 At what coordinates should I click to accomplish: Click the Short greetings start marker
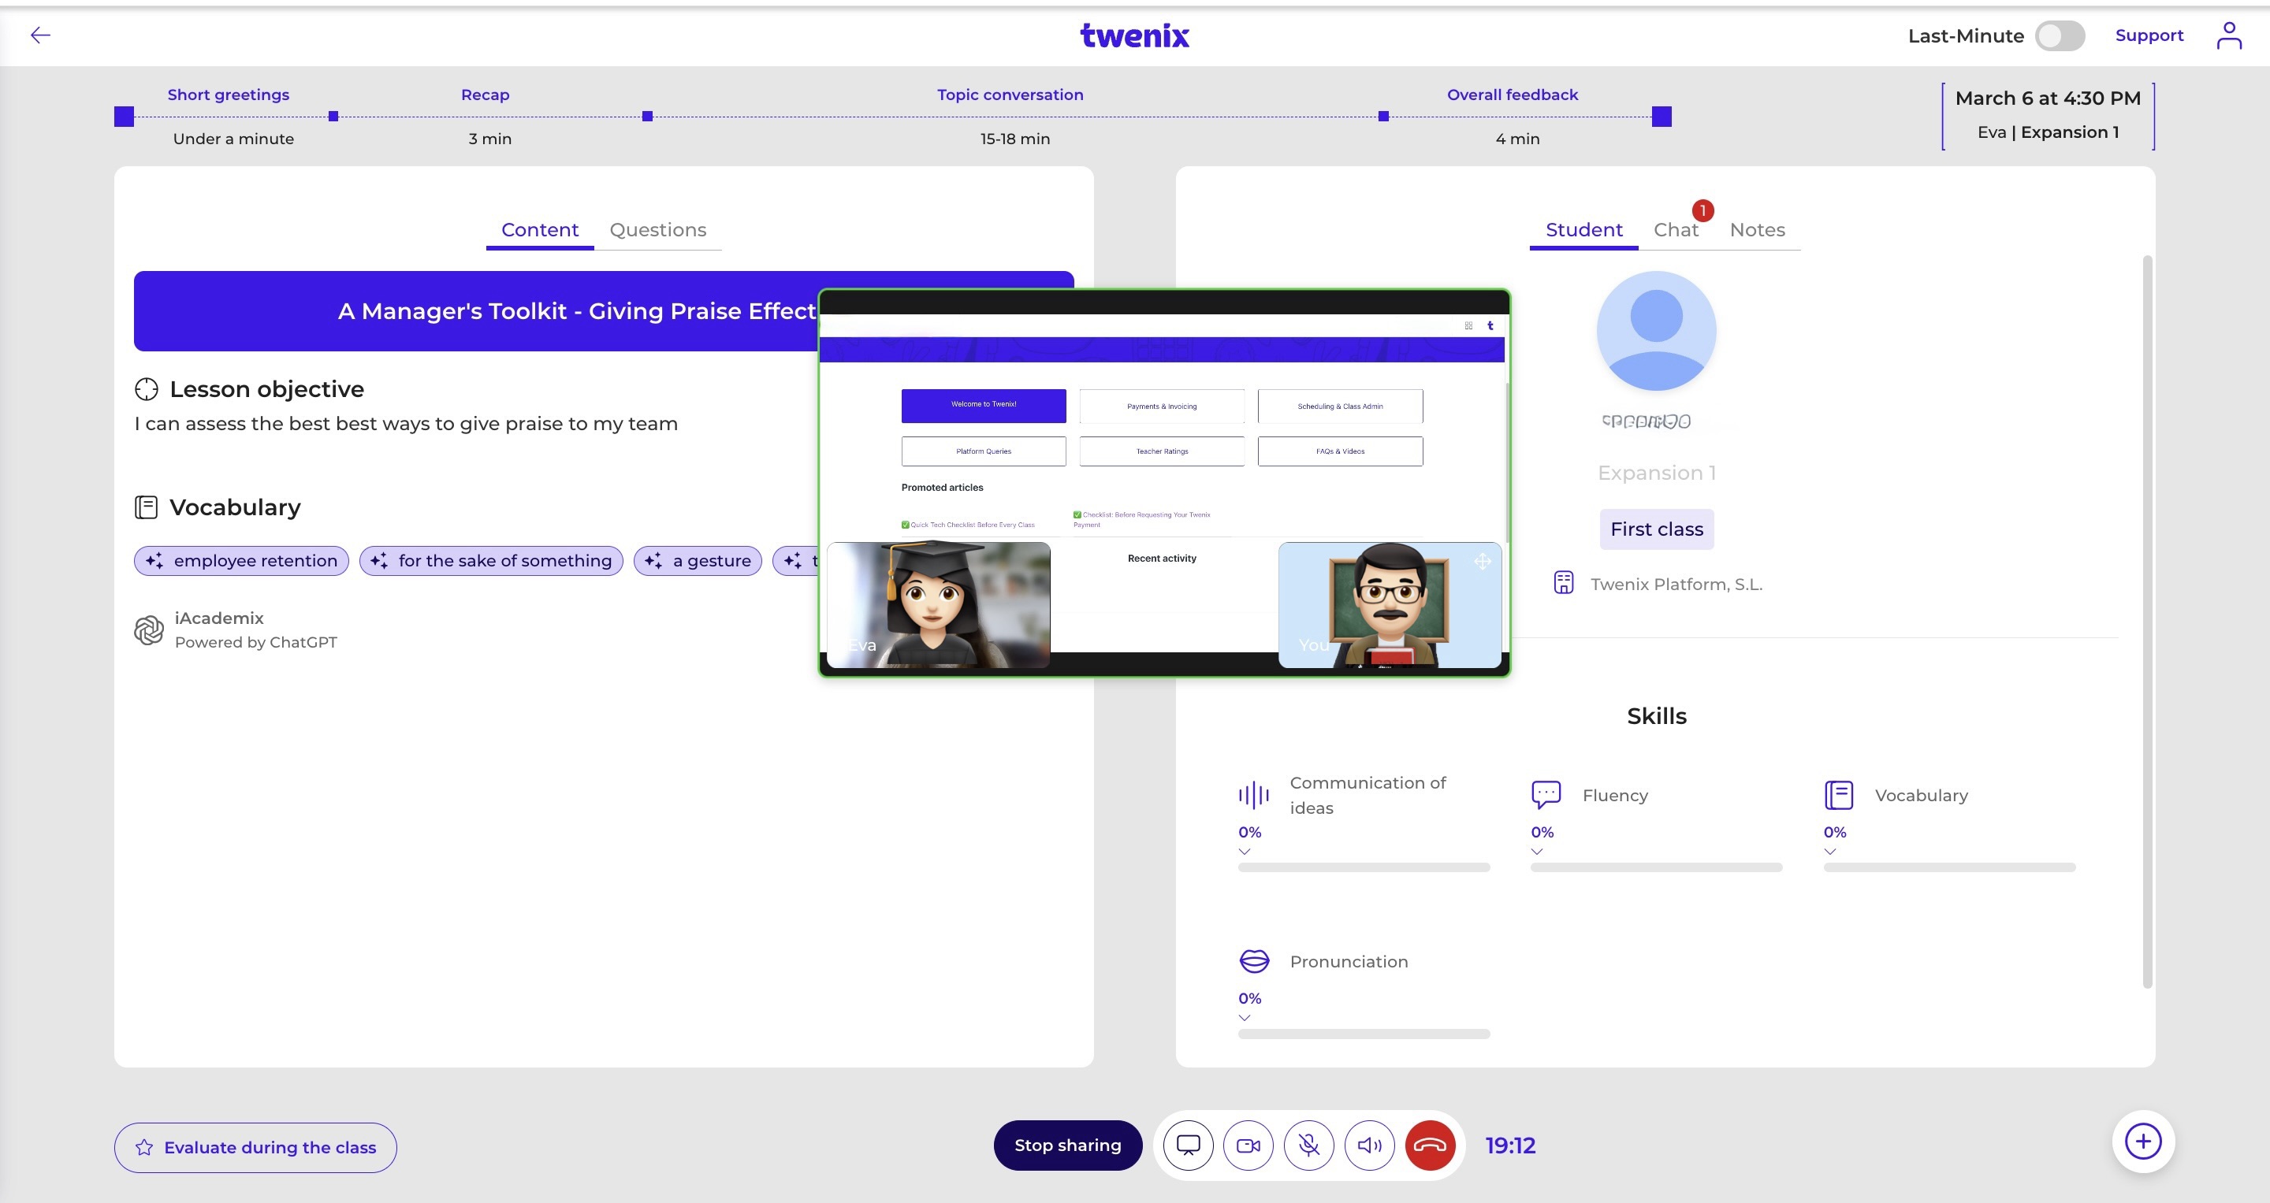click(125, 117)
